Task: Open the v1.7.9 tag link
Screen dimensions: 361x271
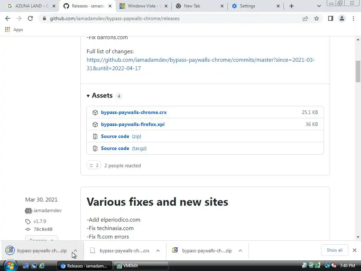Action: click(39, 221)
